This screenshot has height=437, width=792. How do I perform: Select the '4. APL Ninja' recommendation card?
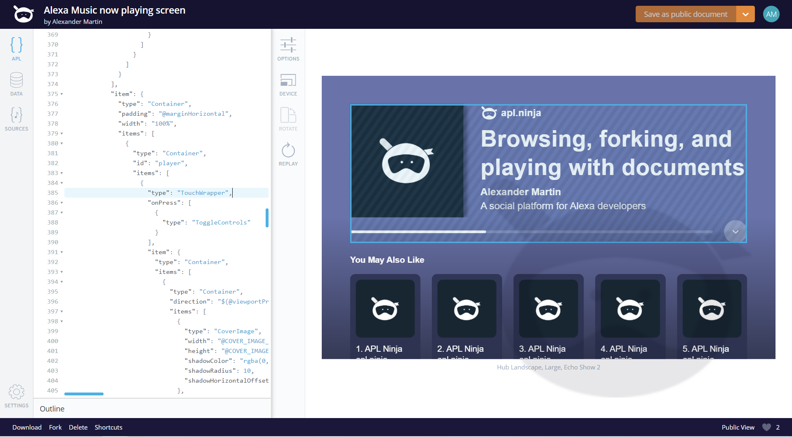click(630, 316)
